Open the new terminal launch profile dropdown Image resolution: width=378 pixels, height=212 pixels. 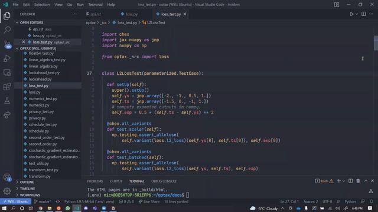[344, 181]
